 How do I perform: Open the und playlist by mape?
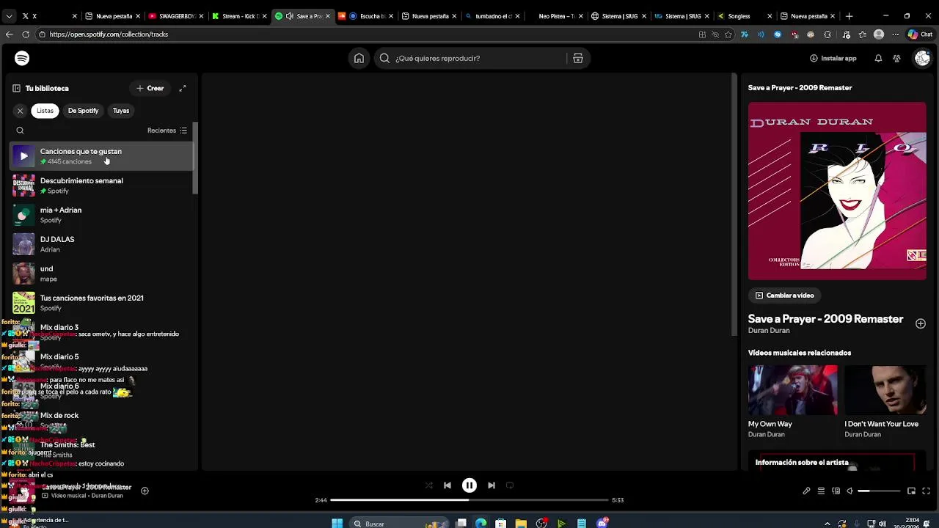click(x=101, y=274)
